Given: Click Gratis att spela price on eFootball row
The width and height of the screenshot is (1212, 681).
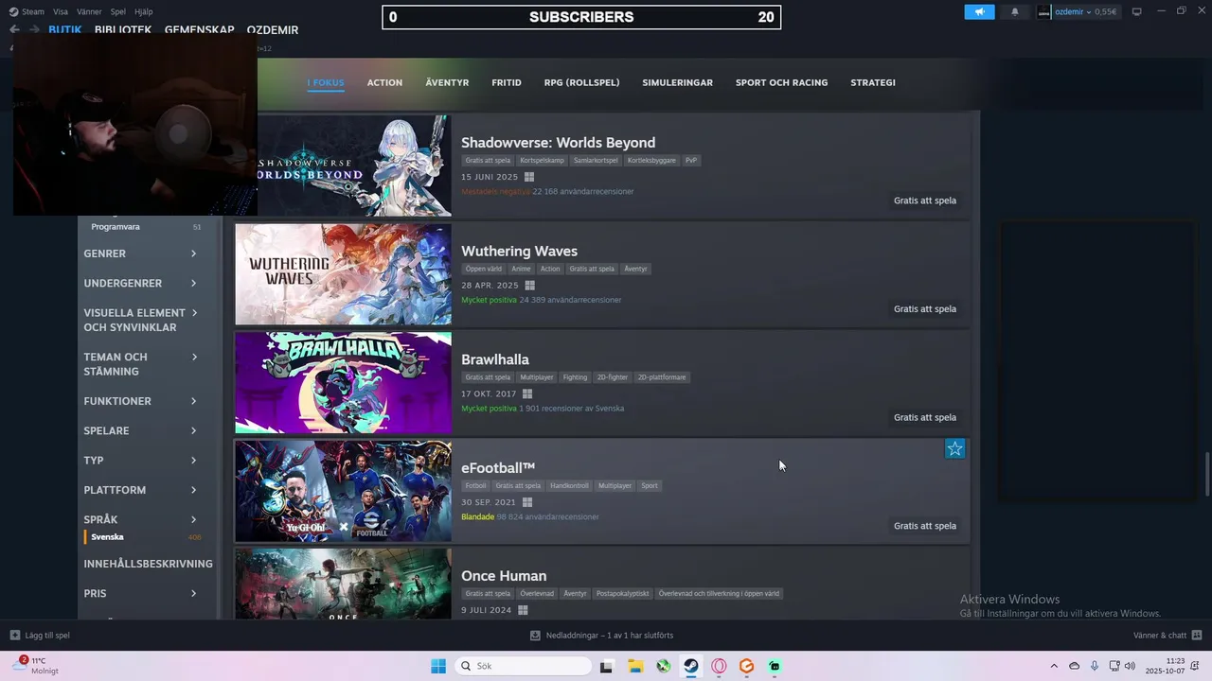Looking at the screenshot, I should click(925, 526).
